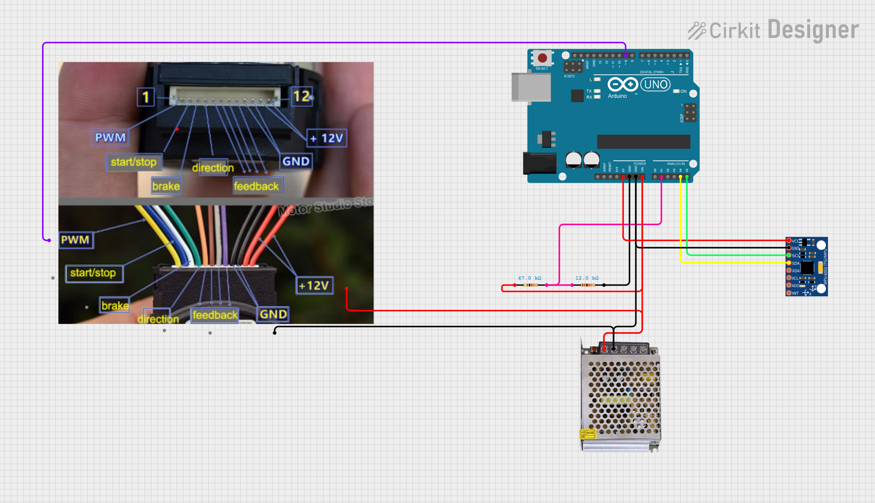Click the ICSP2 header pins on Arduino
The width and height of the screenshot is (875, 503).
tap(573, 67)
